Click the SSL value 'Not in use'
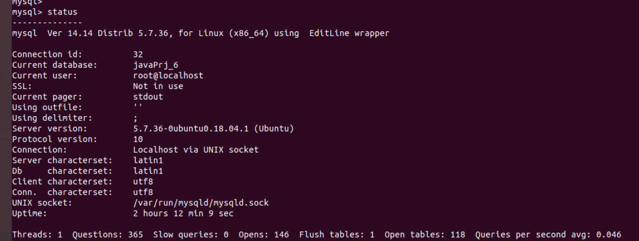639x241 pixels. point(158,86)
